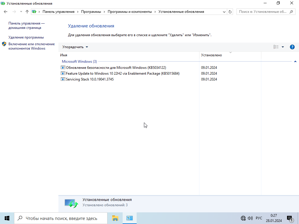Click the Up one level arrow
Screen dimensions: 299x224
[x=27, y=12]
